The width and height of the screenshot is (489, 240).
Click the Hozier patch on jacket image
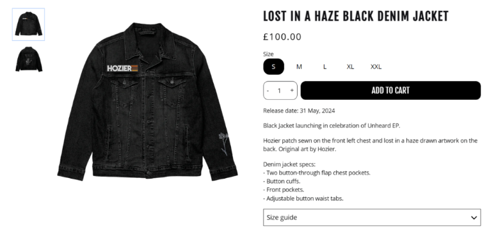[x=122, y=68]
